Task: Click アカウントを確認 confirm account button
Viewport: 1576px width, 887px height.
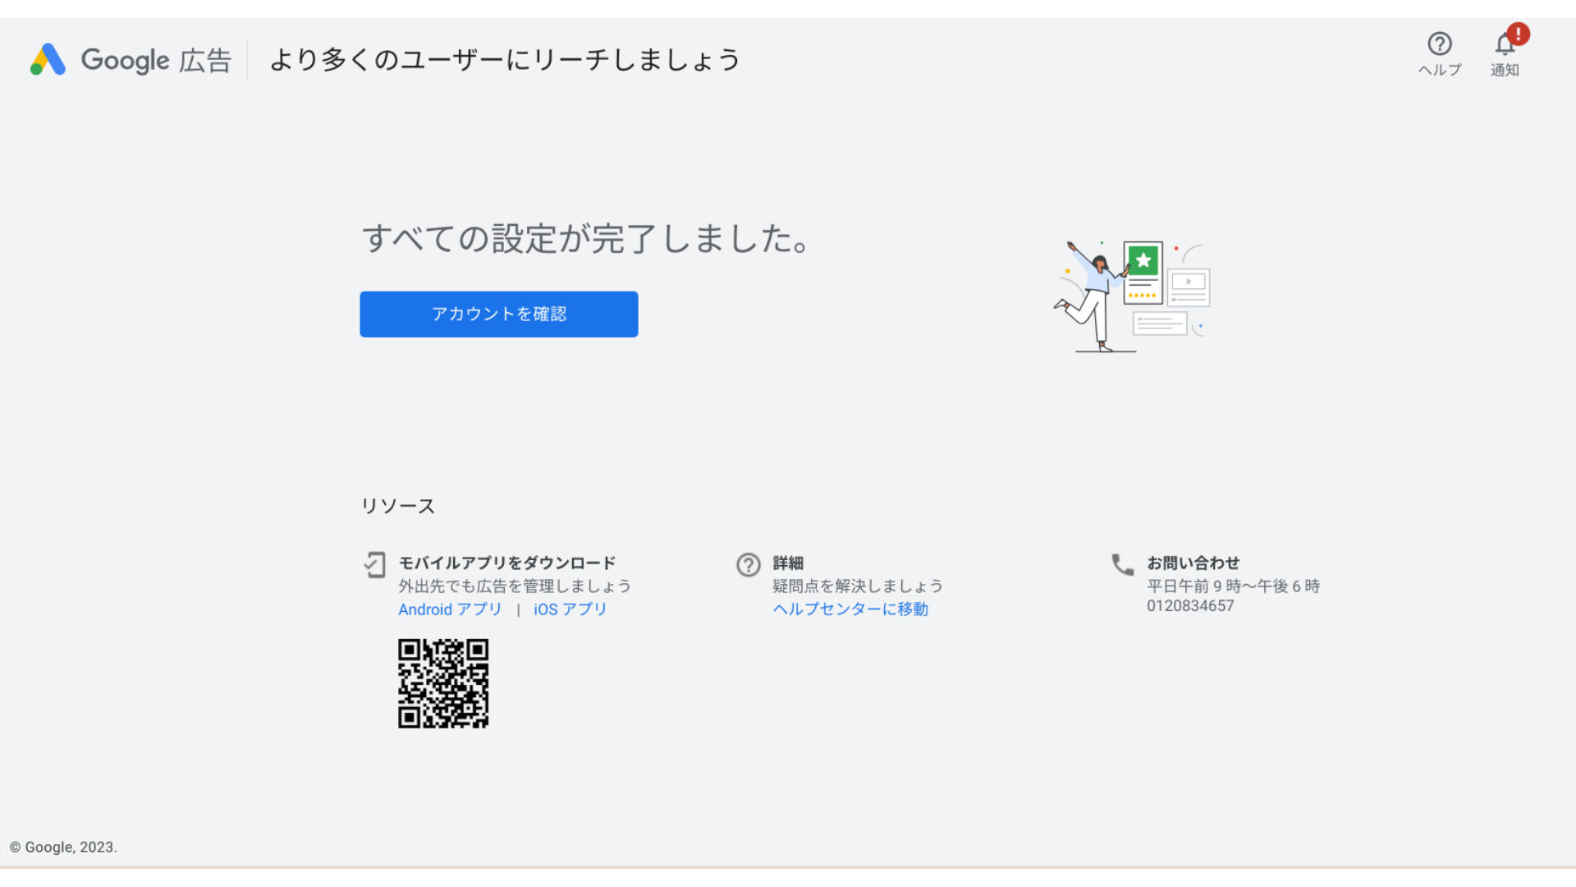Action: click(x=499, y=314)
